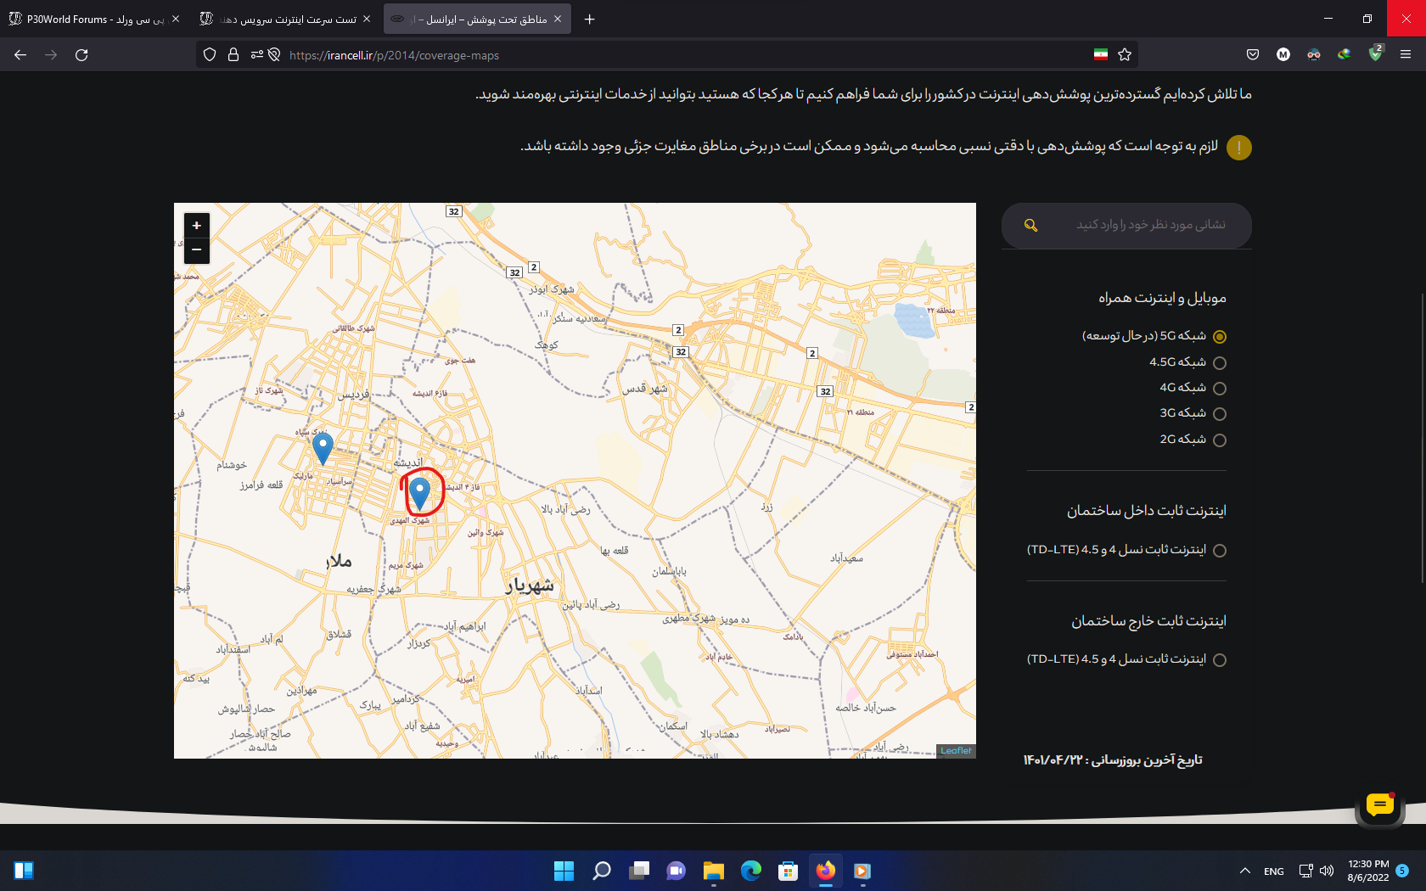Open Task View from the taskbar

(x=638, y=871)
